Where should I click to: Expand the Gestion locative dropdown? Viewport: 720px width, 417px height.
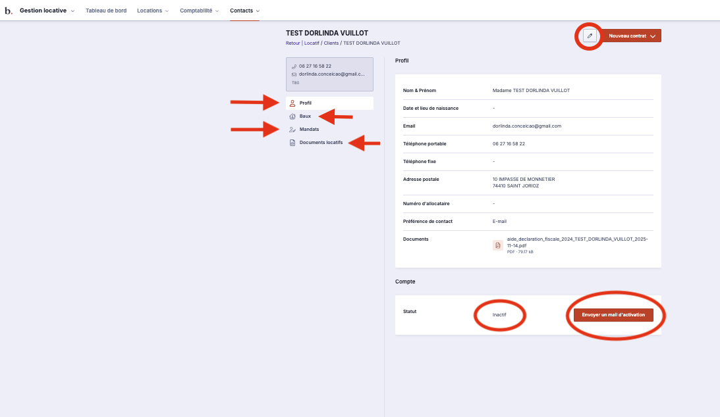click(47, 11)
